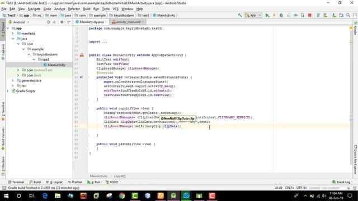Expand the manifests folder
Viewport: 358px width, 201px height.
(x=13, y=33)
